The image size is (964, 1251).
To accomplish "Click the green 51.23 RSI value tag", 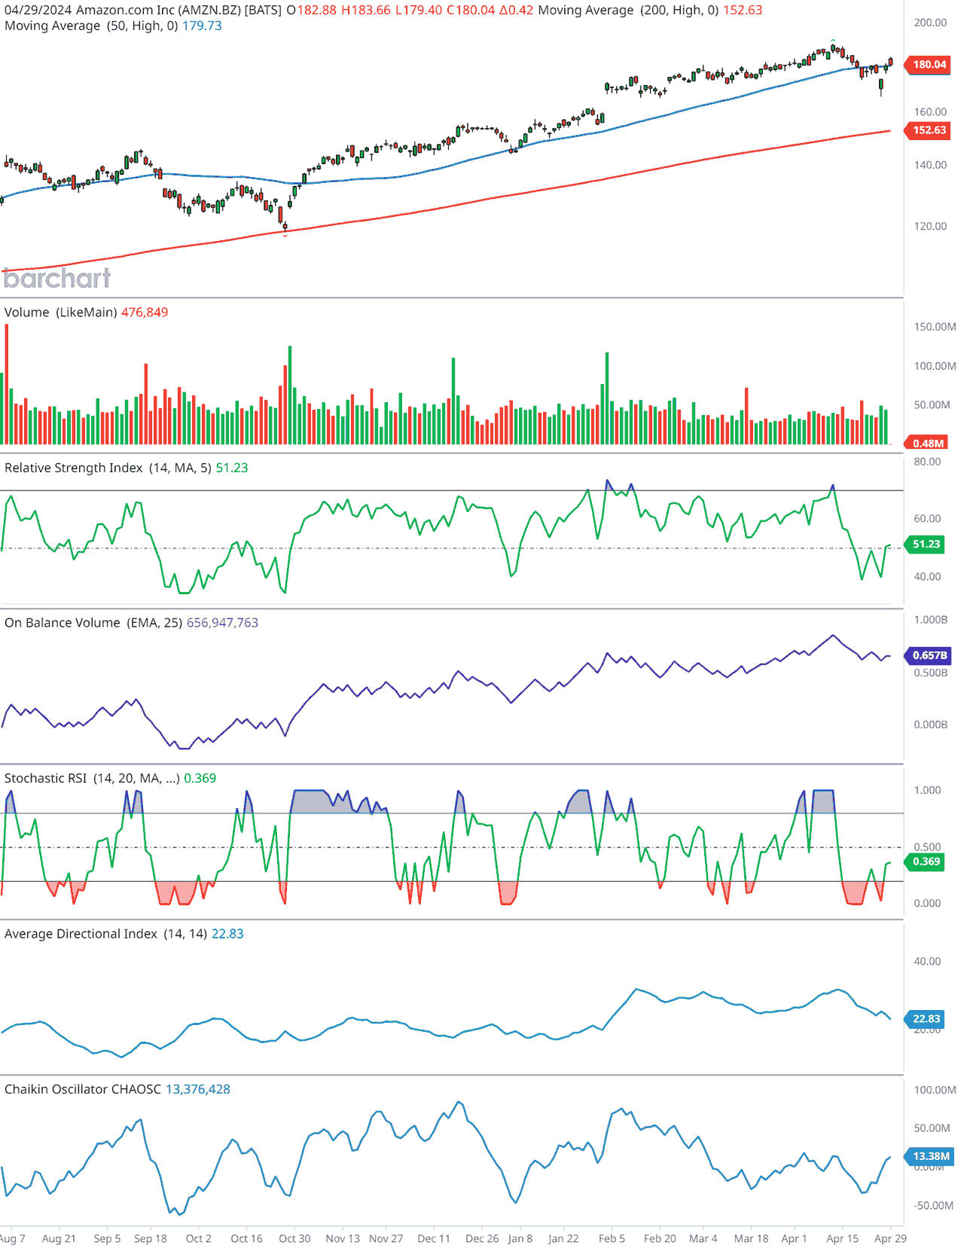I will [926, 544].
